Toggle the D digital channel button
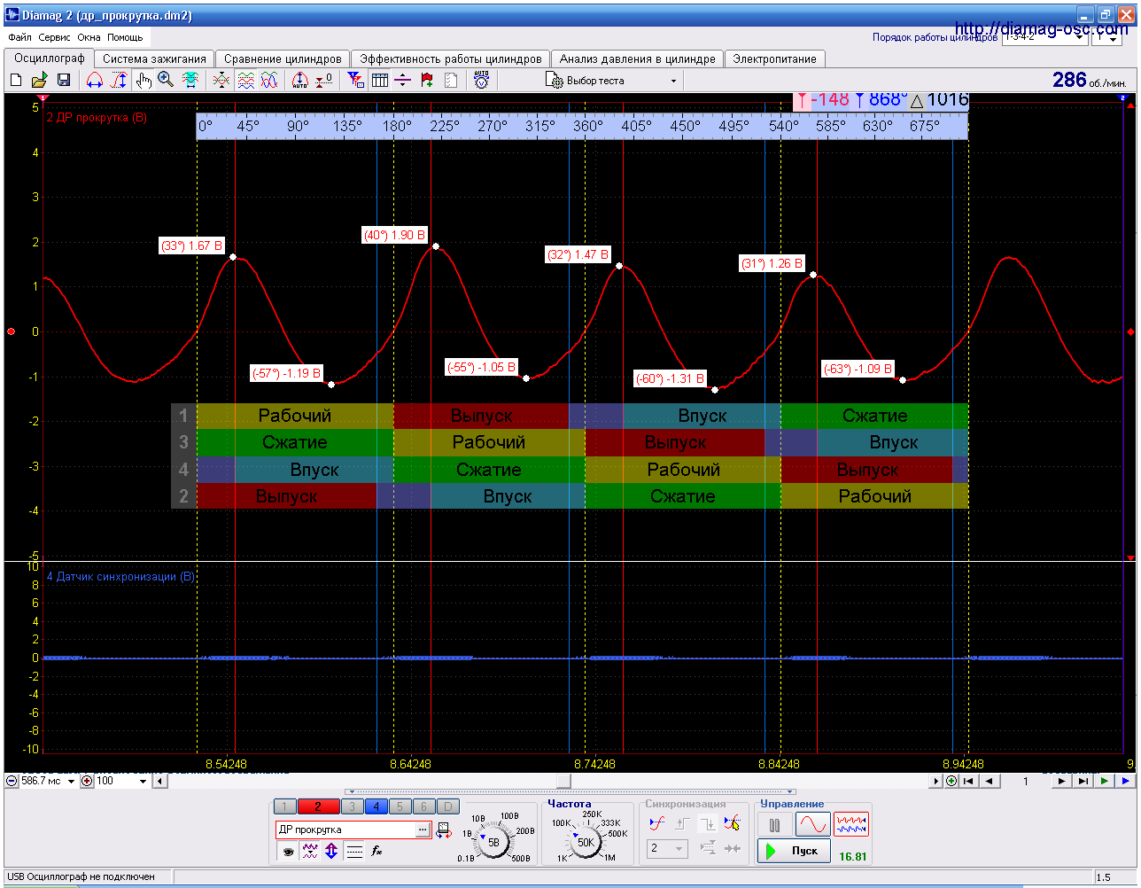 click(448, 806)
